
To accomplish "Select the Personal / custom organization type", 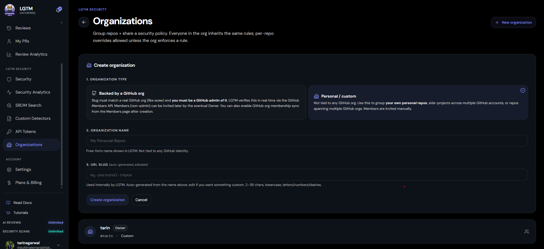I will pos(418,102).
